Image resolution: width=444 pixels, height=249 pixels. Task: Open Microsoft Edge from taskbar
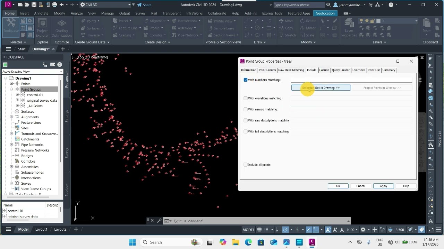[x=248, y=242]
